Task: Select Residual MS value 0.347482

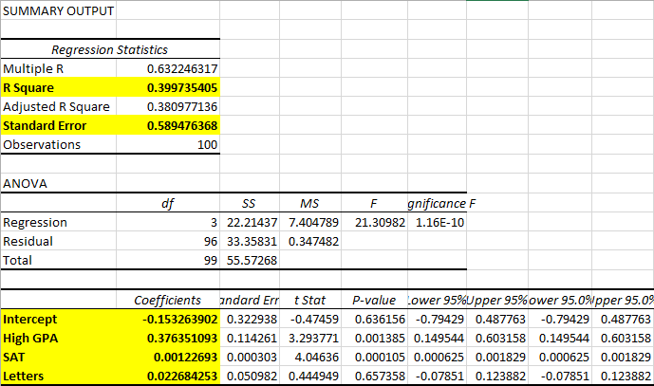Action: click(310, 241)
